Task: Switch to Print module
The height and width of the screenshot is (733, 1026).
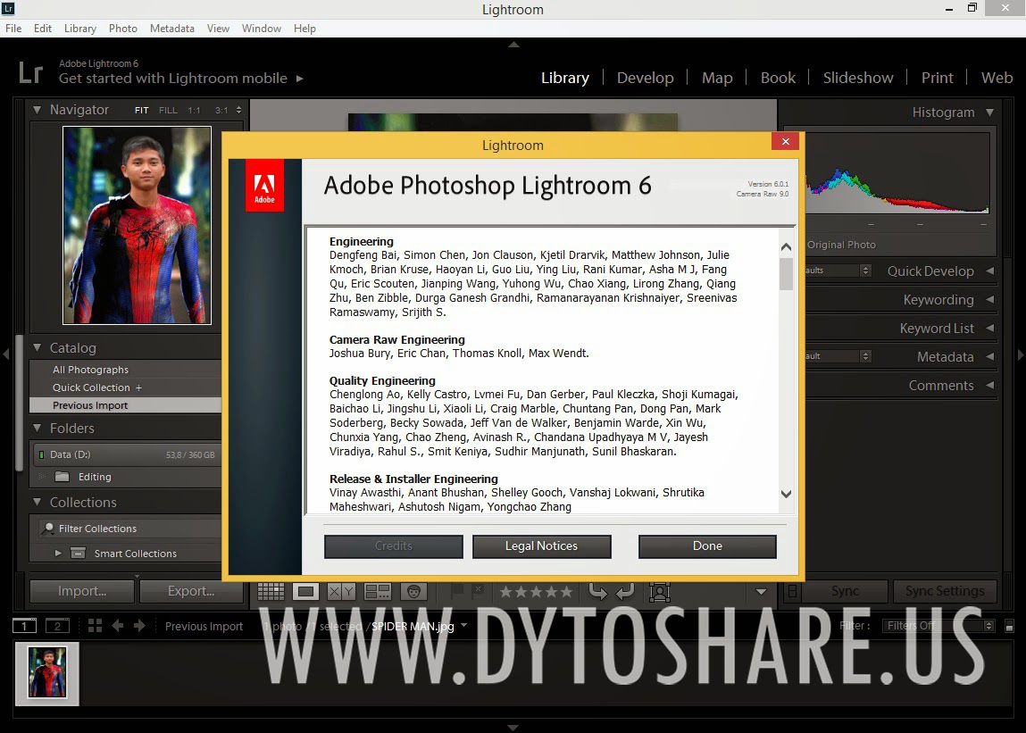Action: pyautogui.click(x=937, y=78)
